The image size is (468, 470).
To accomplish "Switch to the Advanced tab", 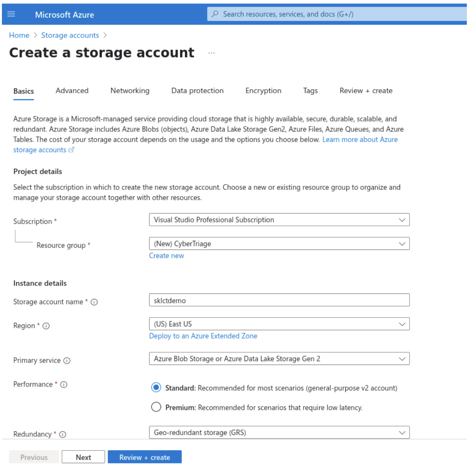I will coord(72,91).
